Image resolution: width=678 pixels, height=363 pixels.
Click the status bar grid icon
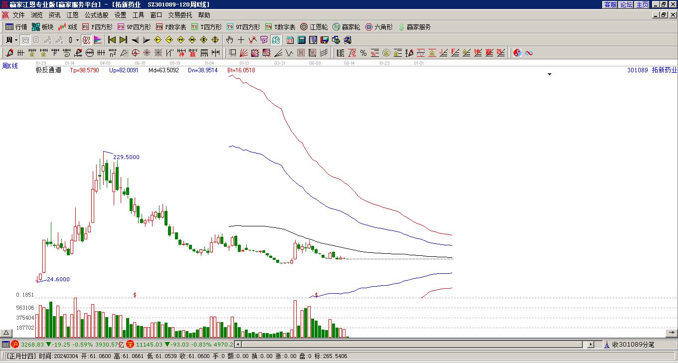pyautogui.click(x=5, y=344)
